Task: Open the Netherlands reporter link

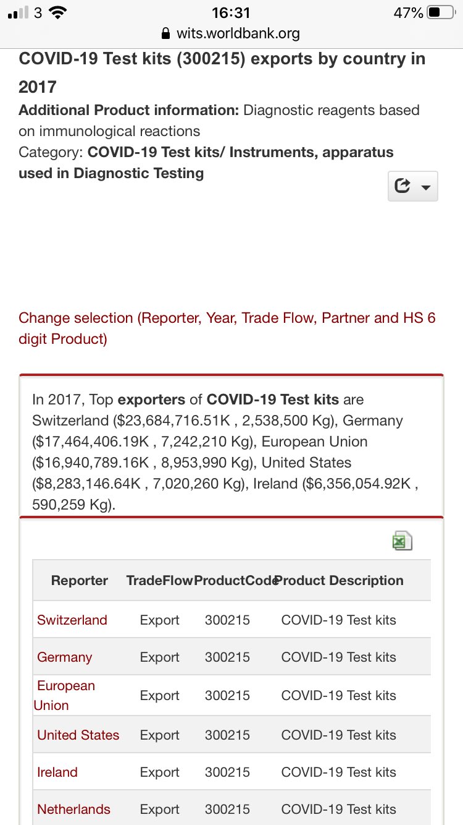Action: pyautogui.click(x=74, y=809)
